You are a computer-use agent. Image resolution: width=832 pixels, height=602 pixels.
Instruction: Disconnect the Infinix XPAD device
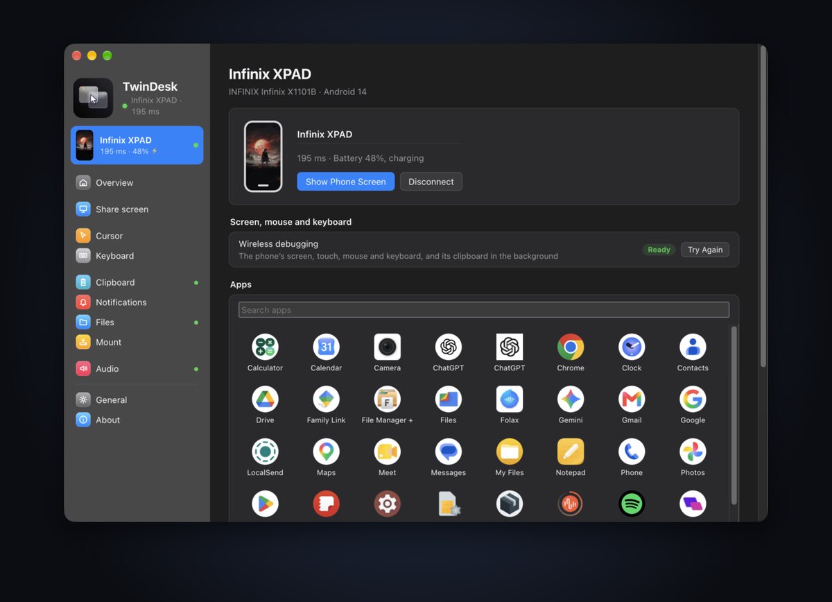click(431, 182)
